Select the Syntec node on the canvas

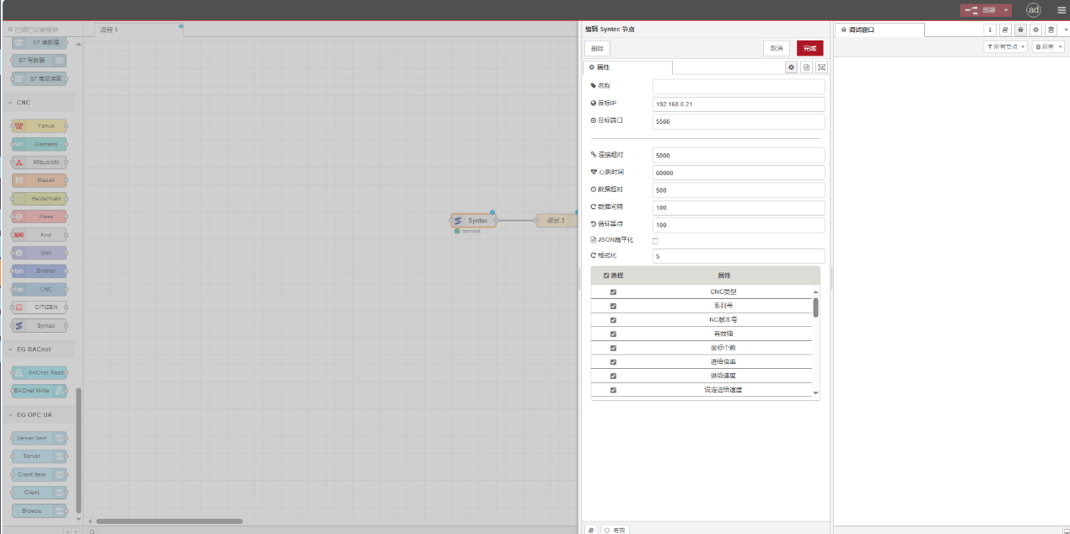click(x=473, y=221)
